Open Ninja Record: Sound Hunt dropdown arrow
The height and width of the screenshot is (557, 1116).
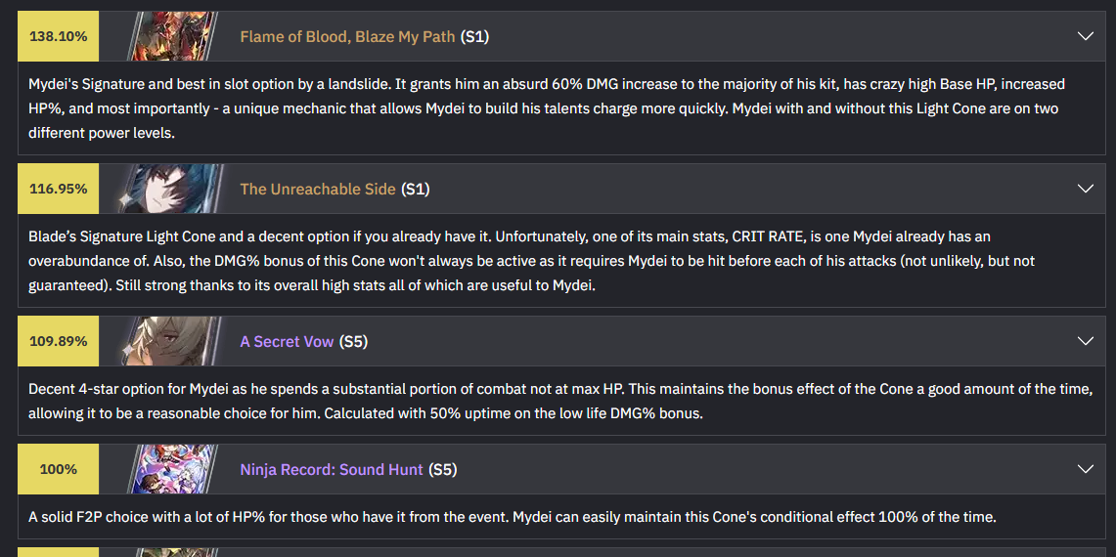point(1086,469)
